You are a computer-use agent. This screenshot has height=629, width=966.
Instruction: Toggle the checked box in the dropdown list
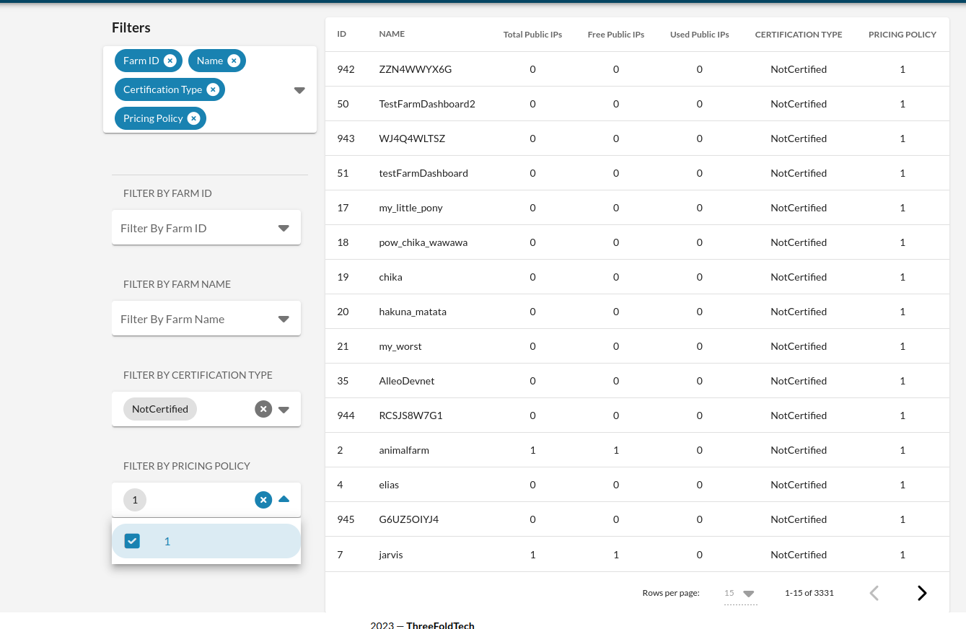click(132, 540)
